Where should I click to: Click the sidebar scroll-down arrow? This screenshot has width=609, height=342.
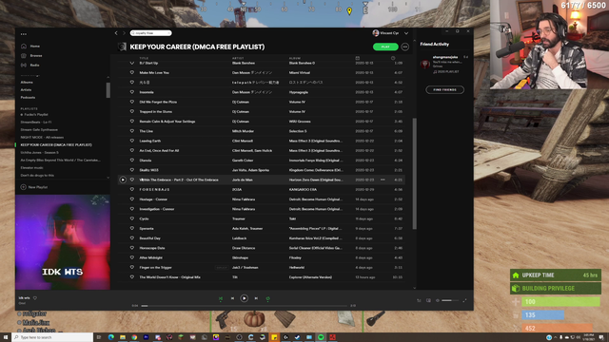coord(108,178)
